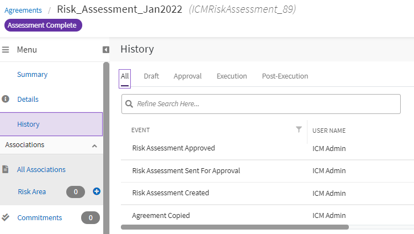The image size is (414, 234).
Task: Click the All Associations document icon
Action: coord(6,169)
